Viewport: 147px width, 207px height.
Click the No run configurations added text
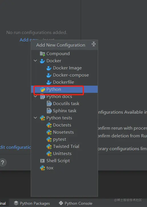37,33
